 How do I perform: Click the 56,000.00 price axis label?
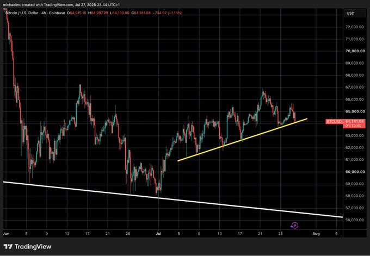coord(355,220)
